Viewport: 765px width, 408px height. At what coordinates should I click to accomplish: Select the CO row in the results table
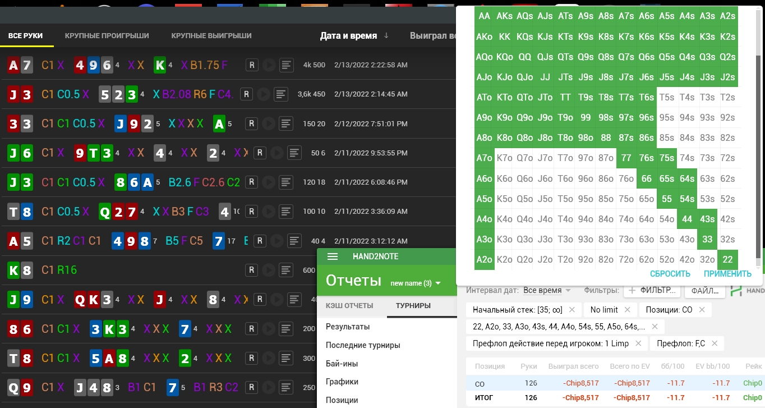pos(615,383)
